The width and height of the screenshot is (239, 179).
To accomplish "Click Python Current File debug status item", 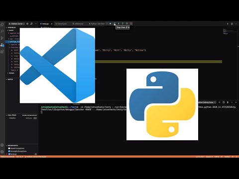I will 35,157.
